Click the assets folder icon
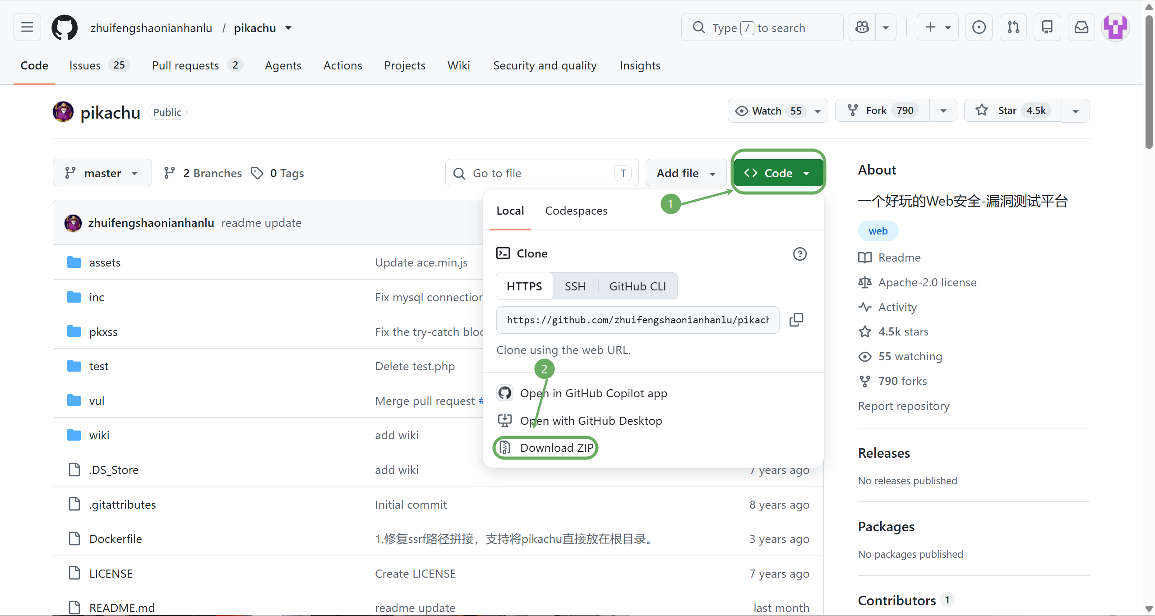 (74, 262)
